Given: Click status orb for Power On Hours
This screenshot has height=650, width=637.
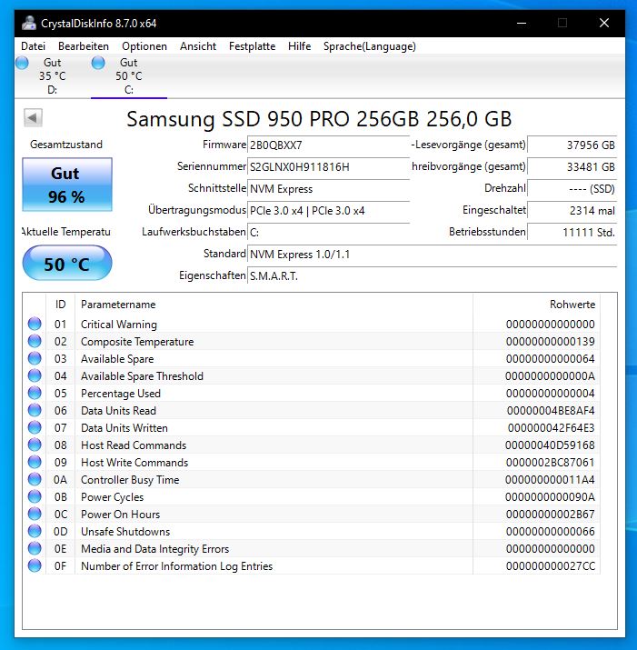Looking at the screenshot, I should [x=35, y=514].
